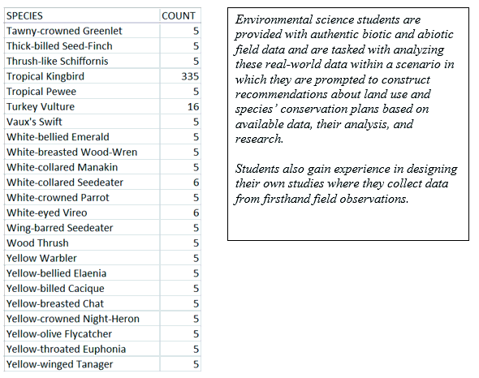Click the Tawny-crowned Greenlet cell

82,31
